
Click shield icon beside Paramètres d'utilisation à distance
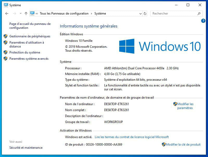[x=5, y=43]
